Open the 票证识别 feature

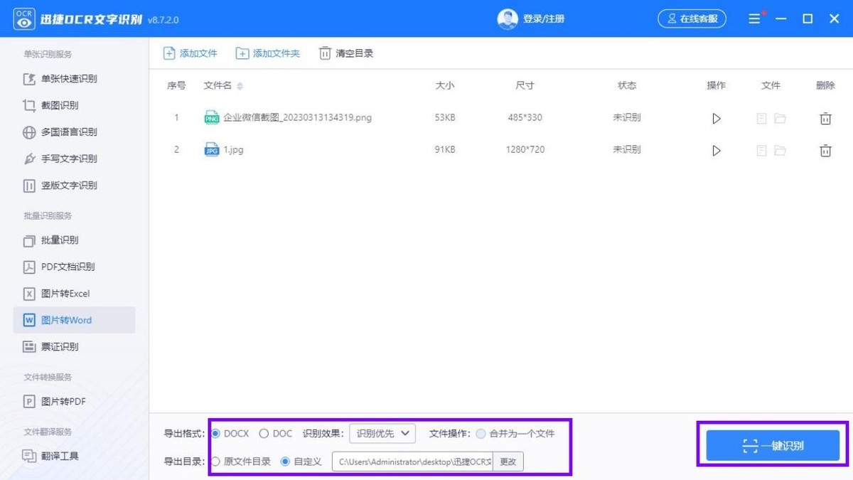tap(60, 346)
